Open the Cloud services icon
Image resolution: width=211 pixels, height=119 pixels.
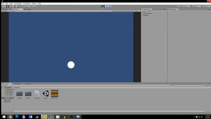pyautogui.click(x=179, y=7)
